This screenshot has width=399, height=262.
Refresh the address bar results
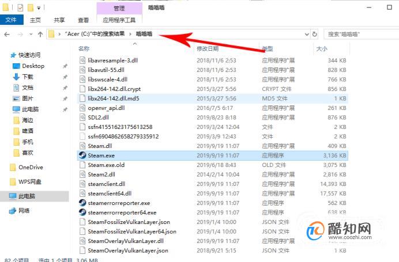315,34
